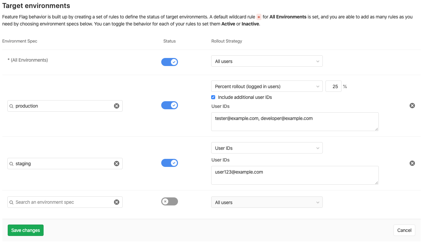The height and width of the screenshot is (246, 424).
Task: Remove the staging environment rule
Action: pos(412,163)
